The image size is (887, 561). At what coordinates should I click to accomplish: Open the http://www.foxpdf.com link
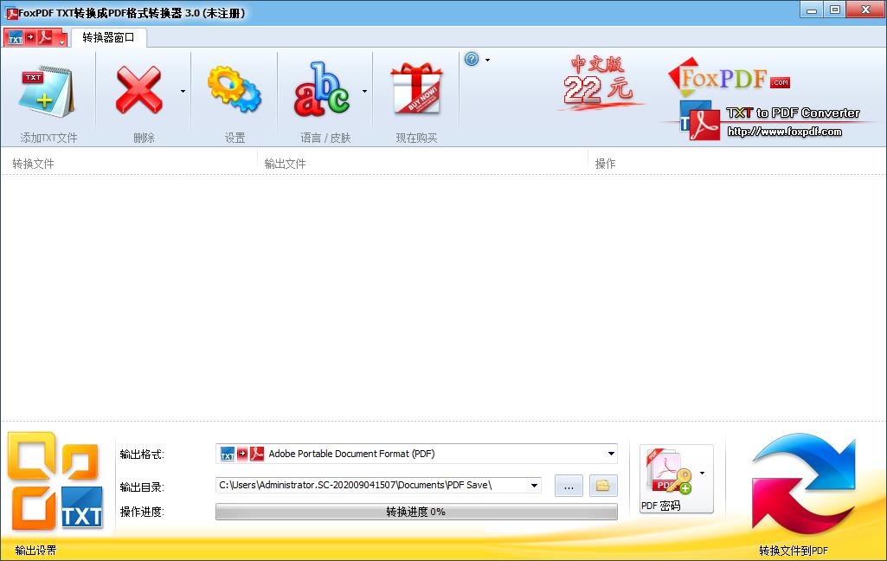[784, 132]
